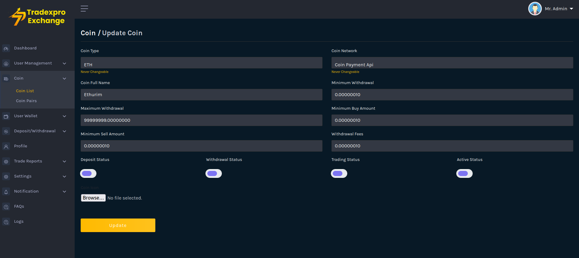Open the Mr. Admin dropdown arrow
The width and height of the screenshot is (579, 258).
click(x=571, y=9)
